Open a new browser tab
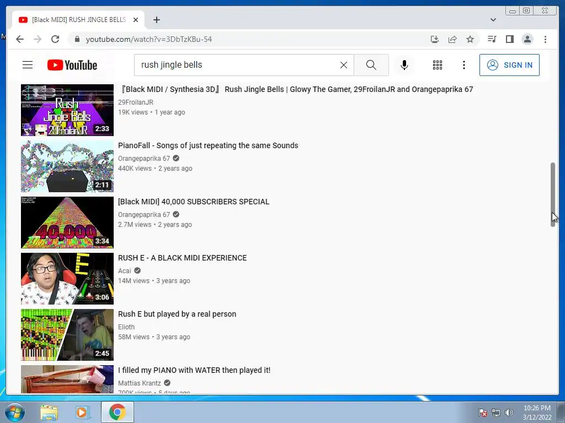Screen dimensions: 565x423 (x=156, y=20)
